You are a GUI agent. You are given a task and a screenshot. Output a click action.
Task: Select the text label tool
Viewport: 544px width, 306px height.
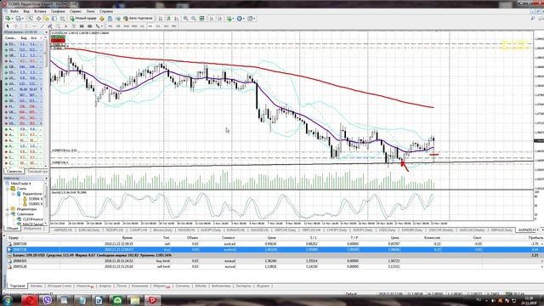[74, 26]
